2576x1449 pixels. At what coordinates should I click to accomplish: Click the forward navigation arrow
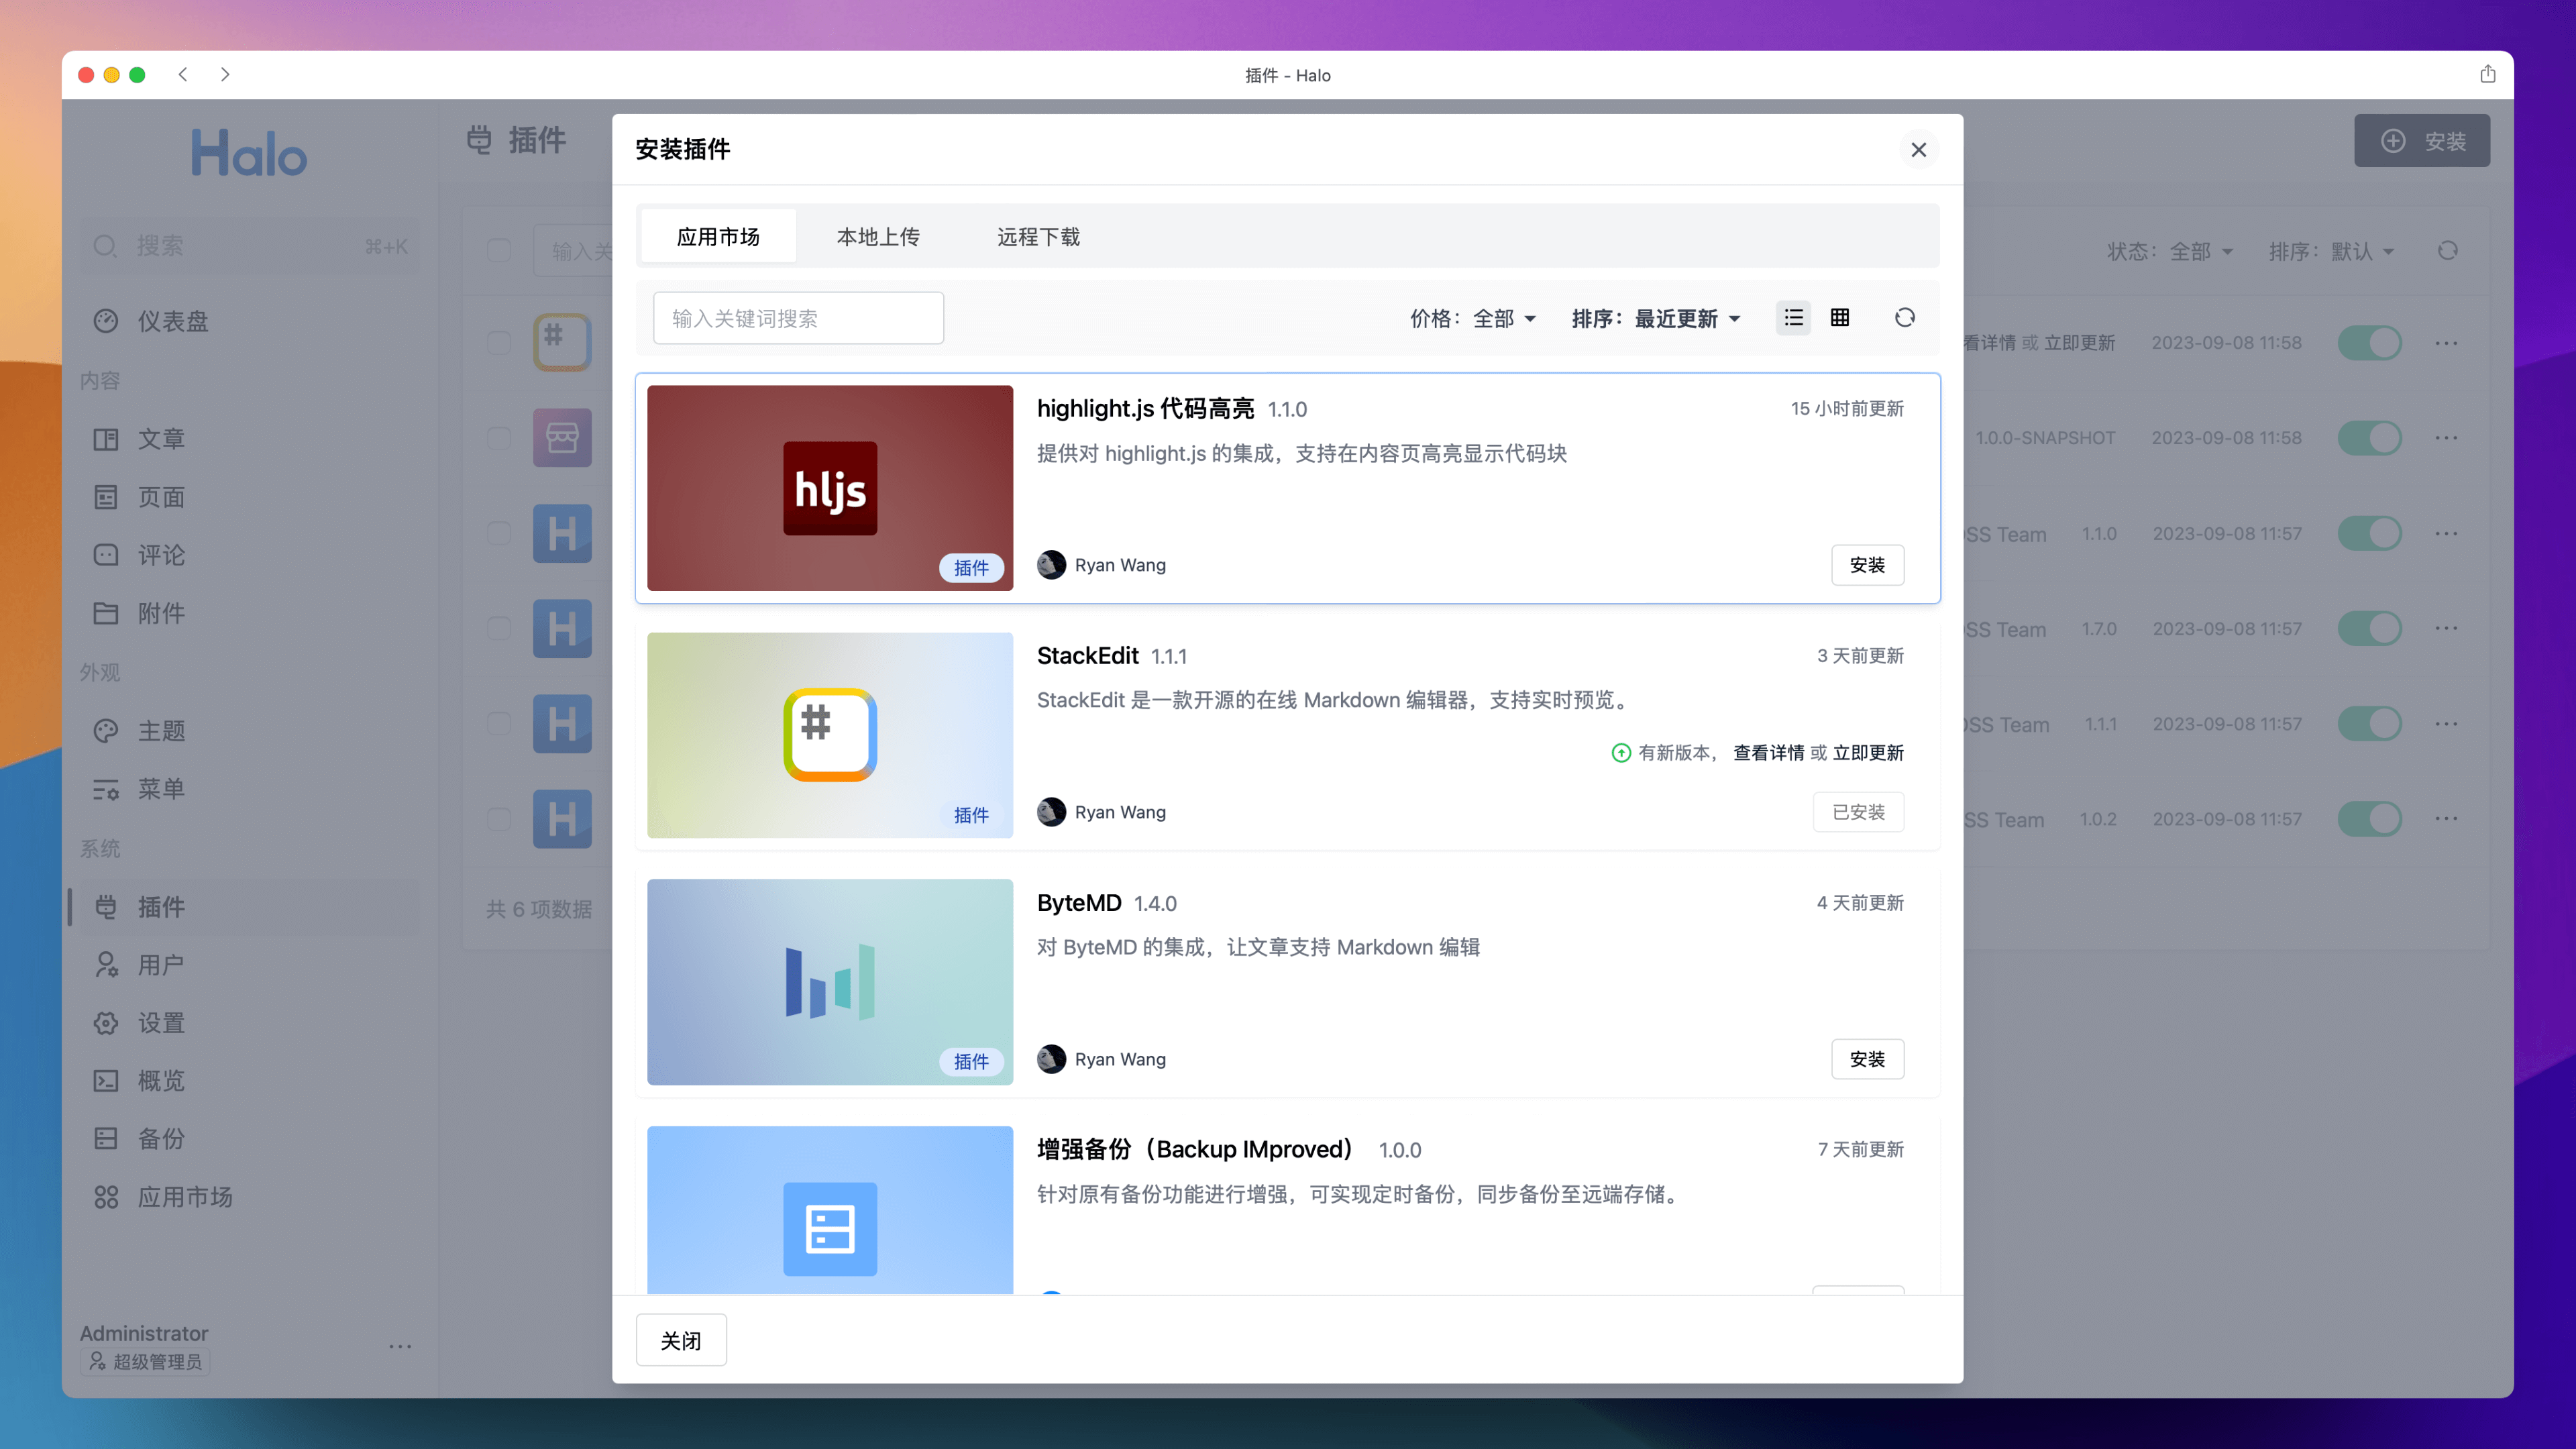click(x=225, y=75)
